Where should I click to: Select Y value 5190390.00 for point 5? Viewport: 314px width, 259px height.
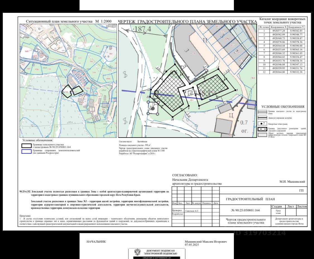tap(296, 46)
